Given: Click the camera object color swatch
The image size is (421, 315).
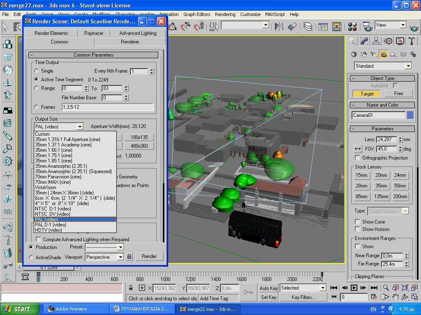Looking at the screenshot, I should pyautogui.click(x=410, y=115).
